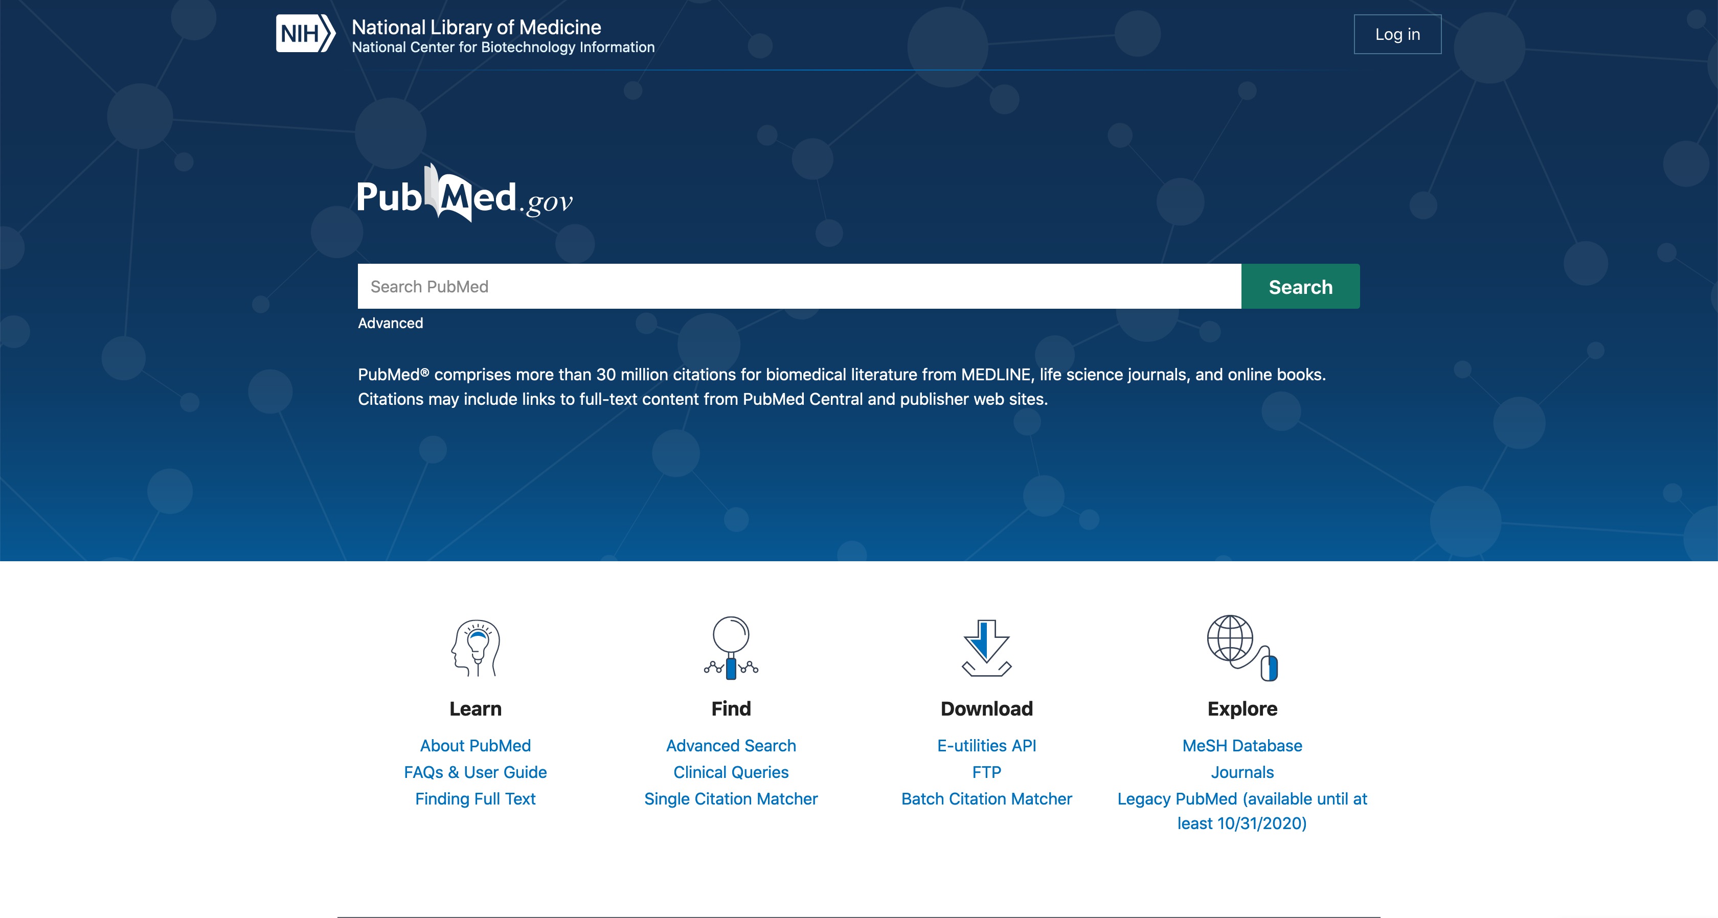Open FAQs & User Guide link
1718x918 pixels.
coord(476,772)
